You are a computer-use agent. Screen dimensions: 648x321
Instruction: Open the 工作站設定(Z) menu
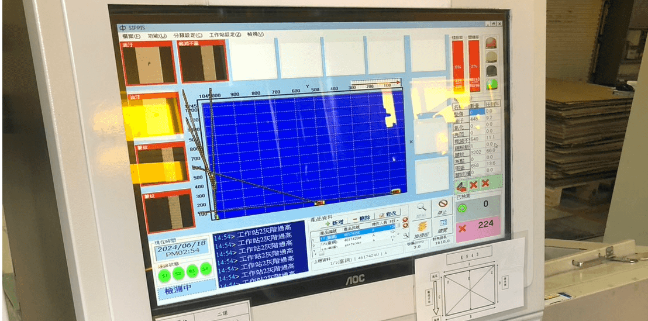[225, 35]
